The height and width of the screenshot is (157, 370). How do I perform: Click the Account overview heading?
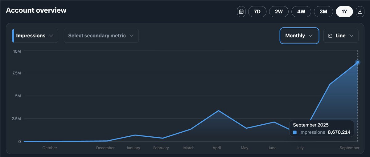click(36, 10)
